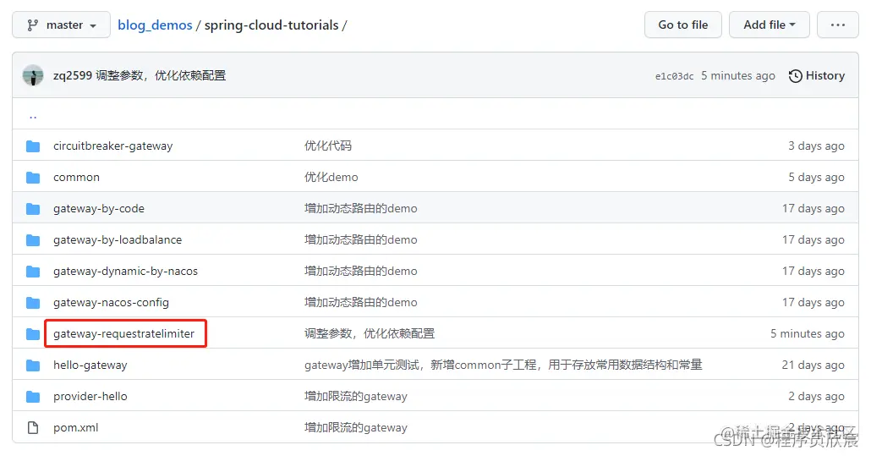This screenshot has width=871, height=456.
Task: Click the git branch icon beside master
Action: 33,25
